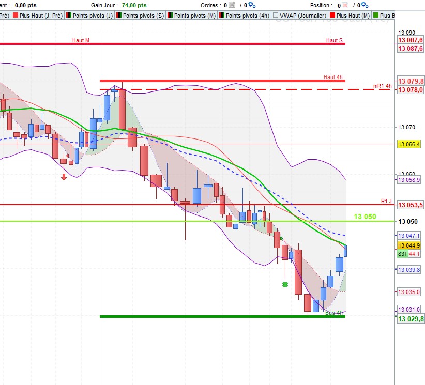Select the Plus Haut (J, Pré) indicator label
Screen dimensions: 425x385
point(41,16)
